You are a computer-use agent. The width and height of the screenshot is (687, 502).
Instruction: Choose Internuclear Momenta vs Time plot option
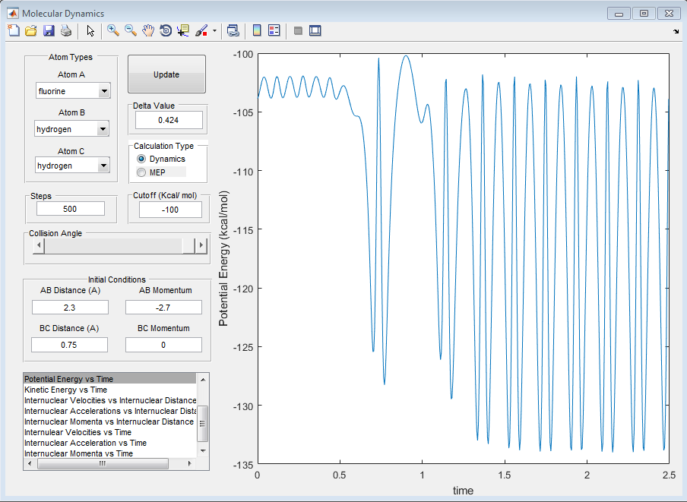pyautogui.click(x=78, y=453)
